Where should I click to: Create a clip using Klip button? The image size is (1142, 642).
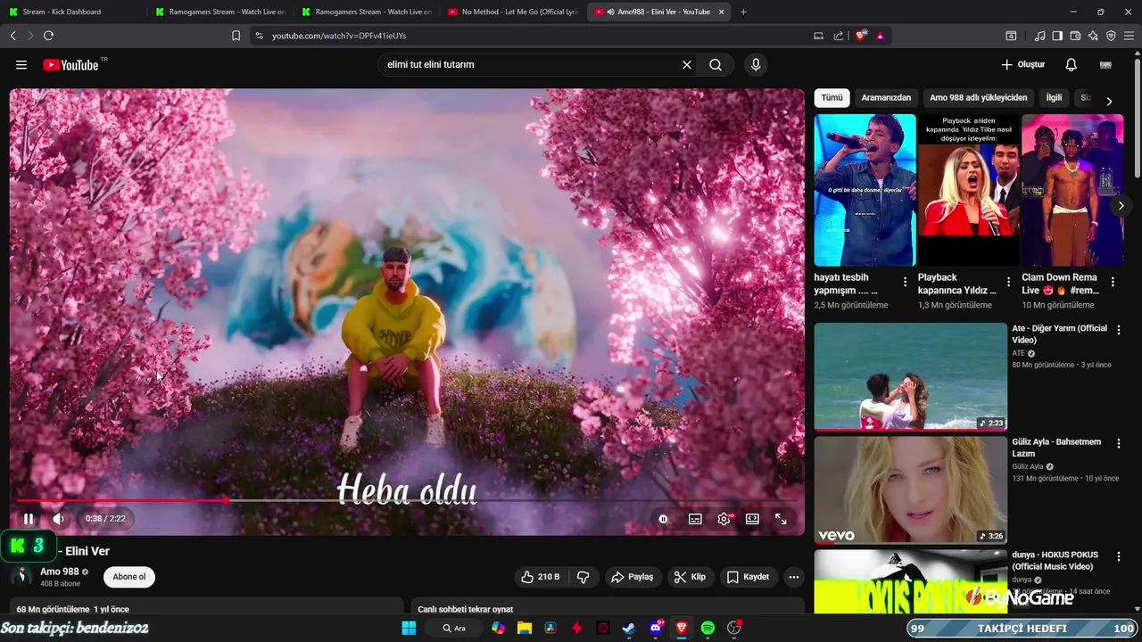[690, 577]
